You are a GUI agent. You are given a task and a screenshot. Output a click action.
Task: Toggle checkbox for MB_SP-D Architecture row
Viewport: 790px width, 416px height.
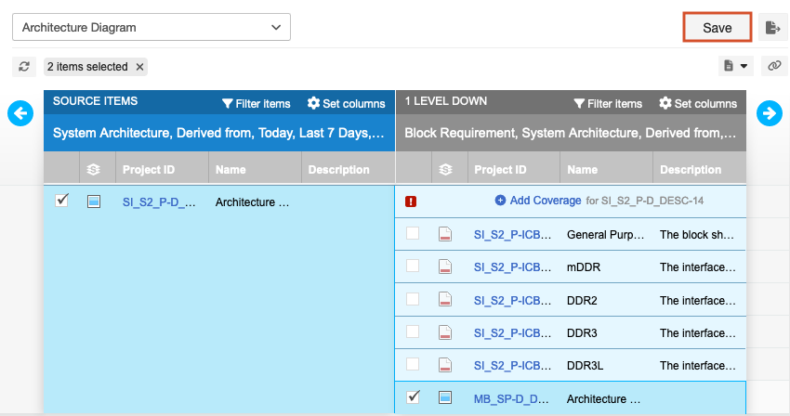point(413,397)
